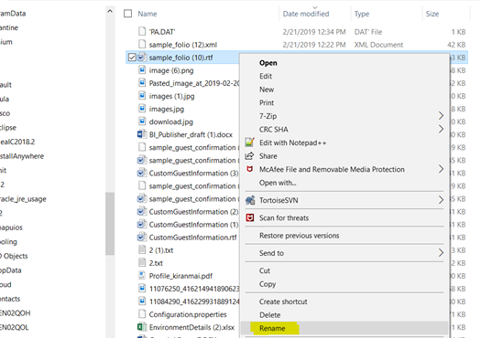Open the AppData folder in navigation pane
Image resolution: width=481 pixels, height=338 pixels.
pos(11,270)
